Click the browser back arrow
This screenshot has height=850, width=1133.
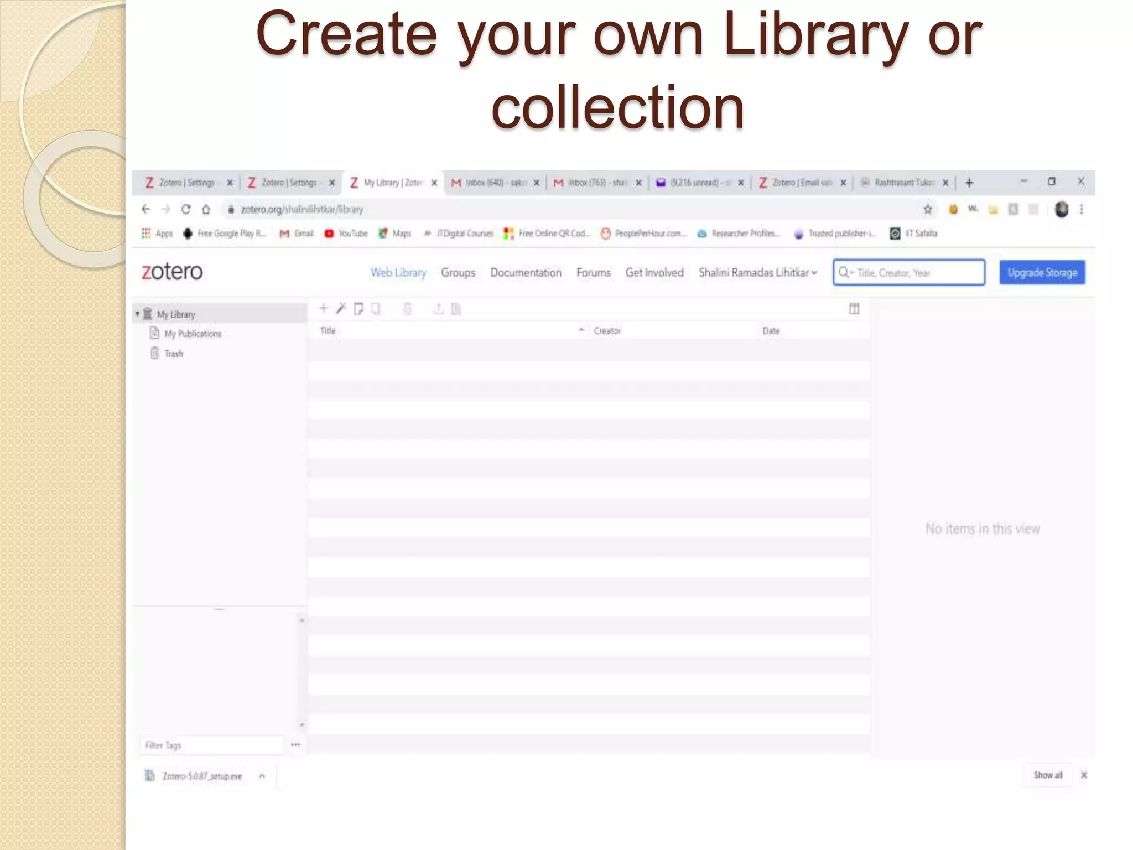pyautogui.click(x=146, y=209)
